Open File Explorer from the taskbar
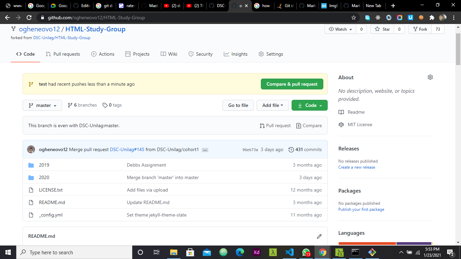Viewport: 461px width, 259px height. click(174, 252)
